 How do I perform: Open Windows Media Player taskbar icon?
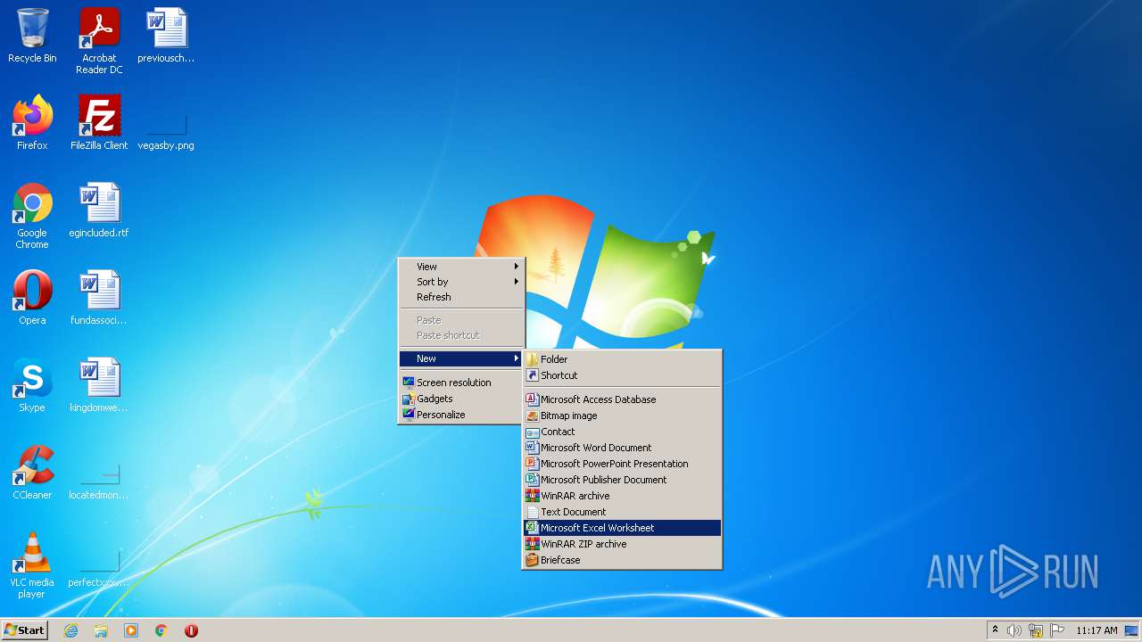131,630
